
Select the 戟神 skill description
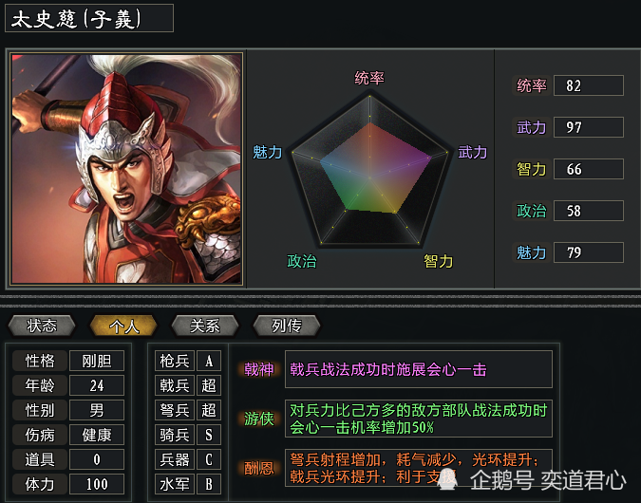419,369
